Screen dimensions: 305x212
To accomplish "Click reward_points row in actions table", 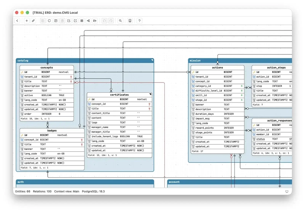I will [217, 128].
